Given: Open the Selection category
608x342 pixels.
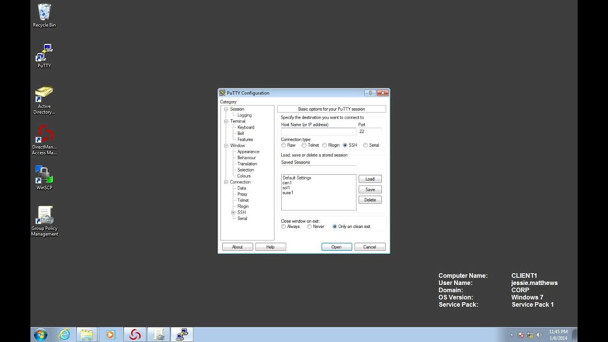Looking at the screenshot, I should 246,170.
